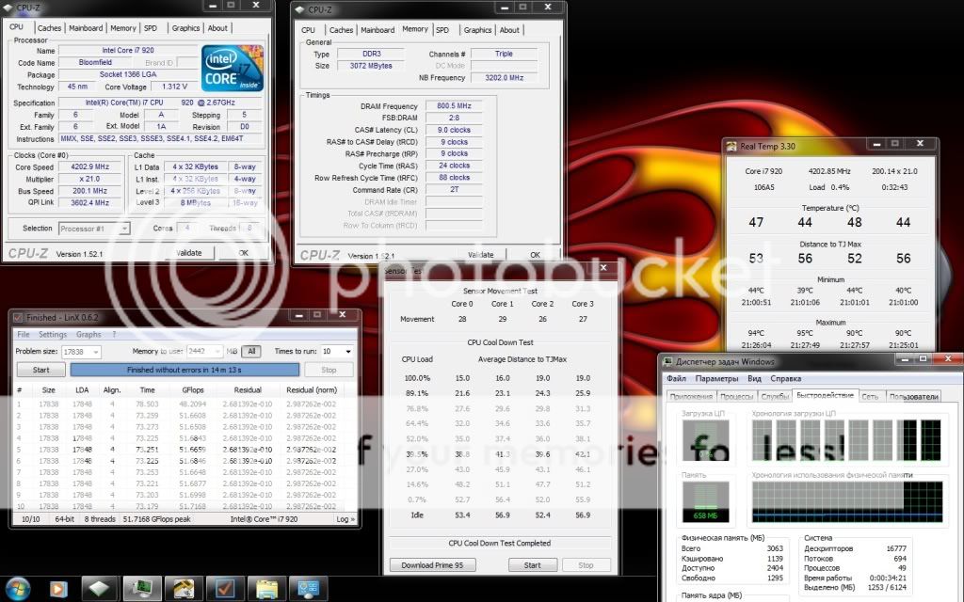Viewport: 964px width, 602px height.
Task: Click Start in the Sensor Test window
Action: pyautogui.click(x=533, y=565)
